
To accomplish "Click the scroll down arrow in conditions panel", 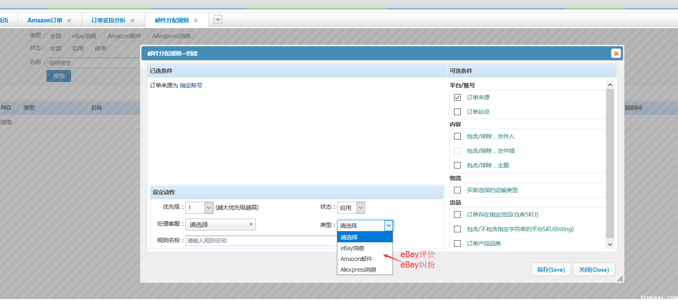I will [x=610, y=244].
